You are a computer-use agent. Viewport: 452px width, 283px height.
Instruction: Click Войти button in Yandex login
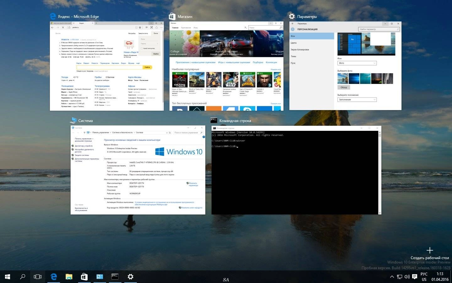click(156, 54)
